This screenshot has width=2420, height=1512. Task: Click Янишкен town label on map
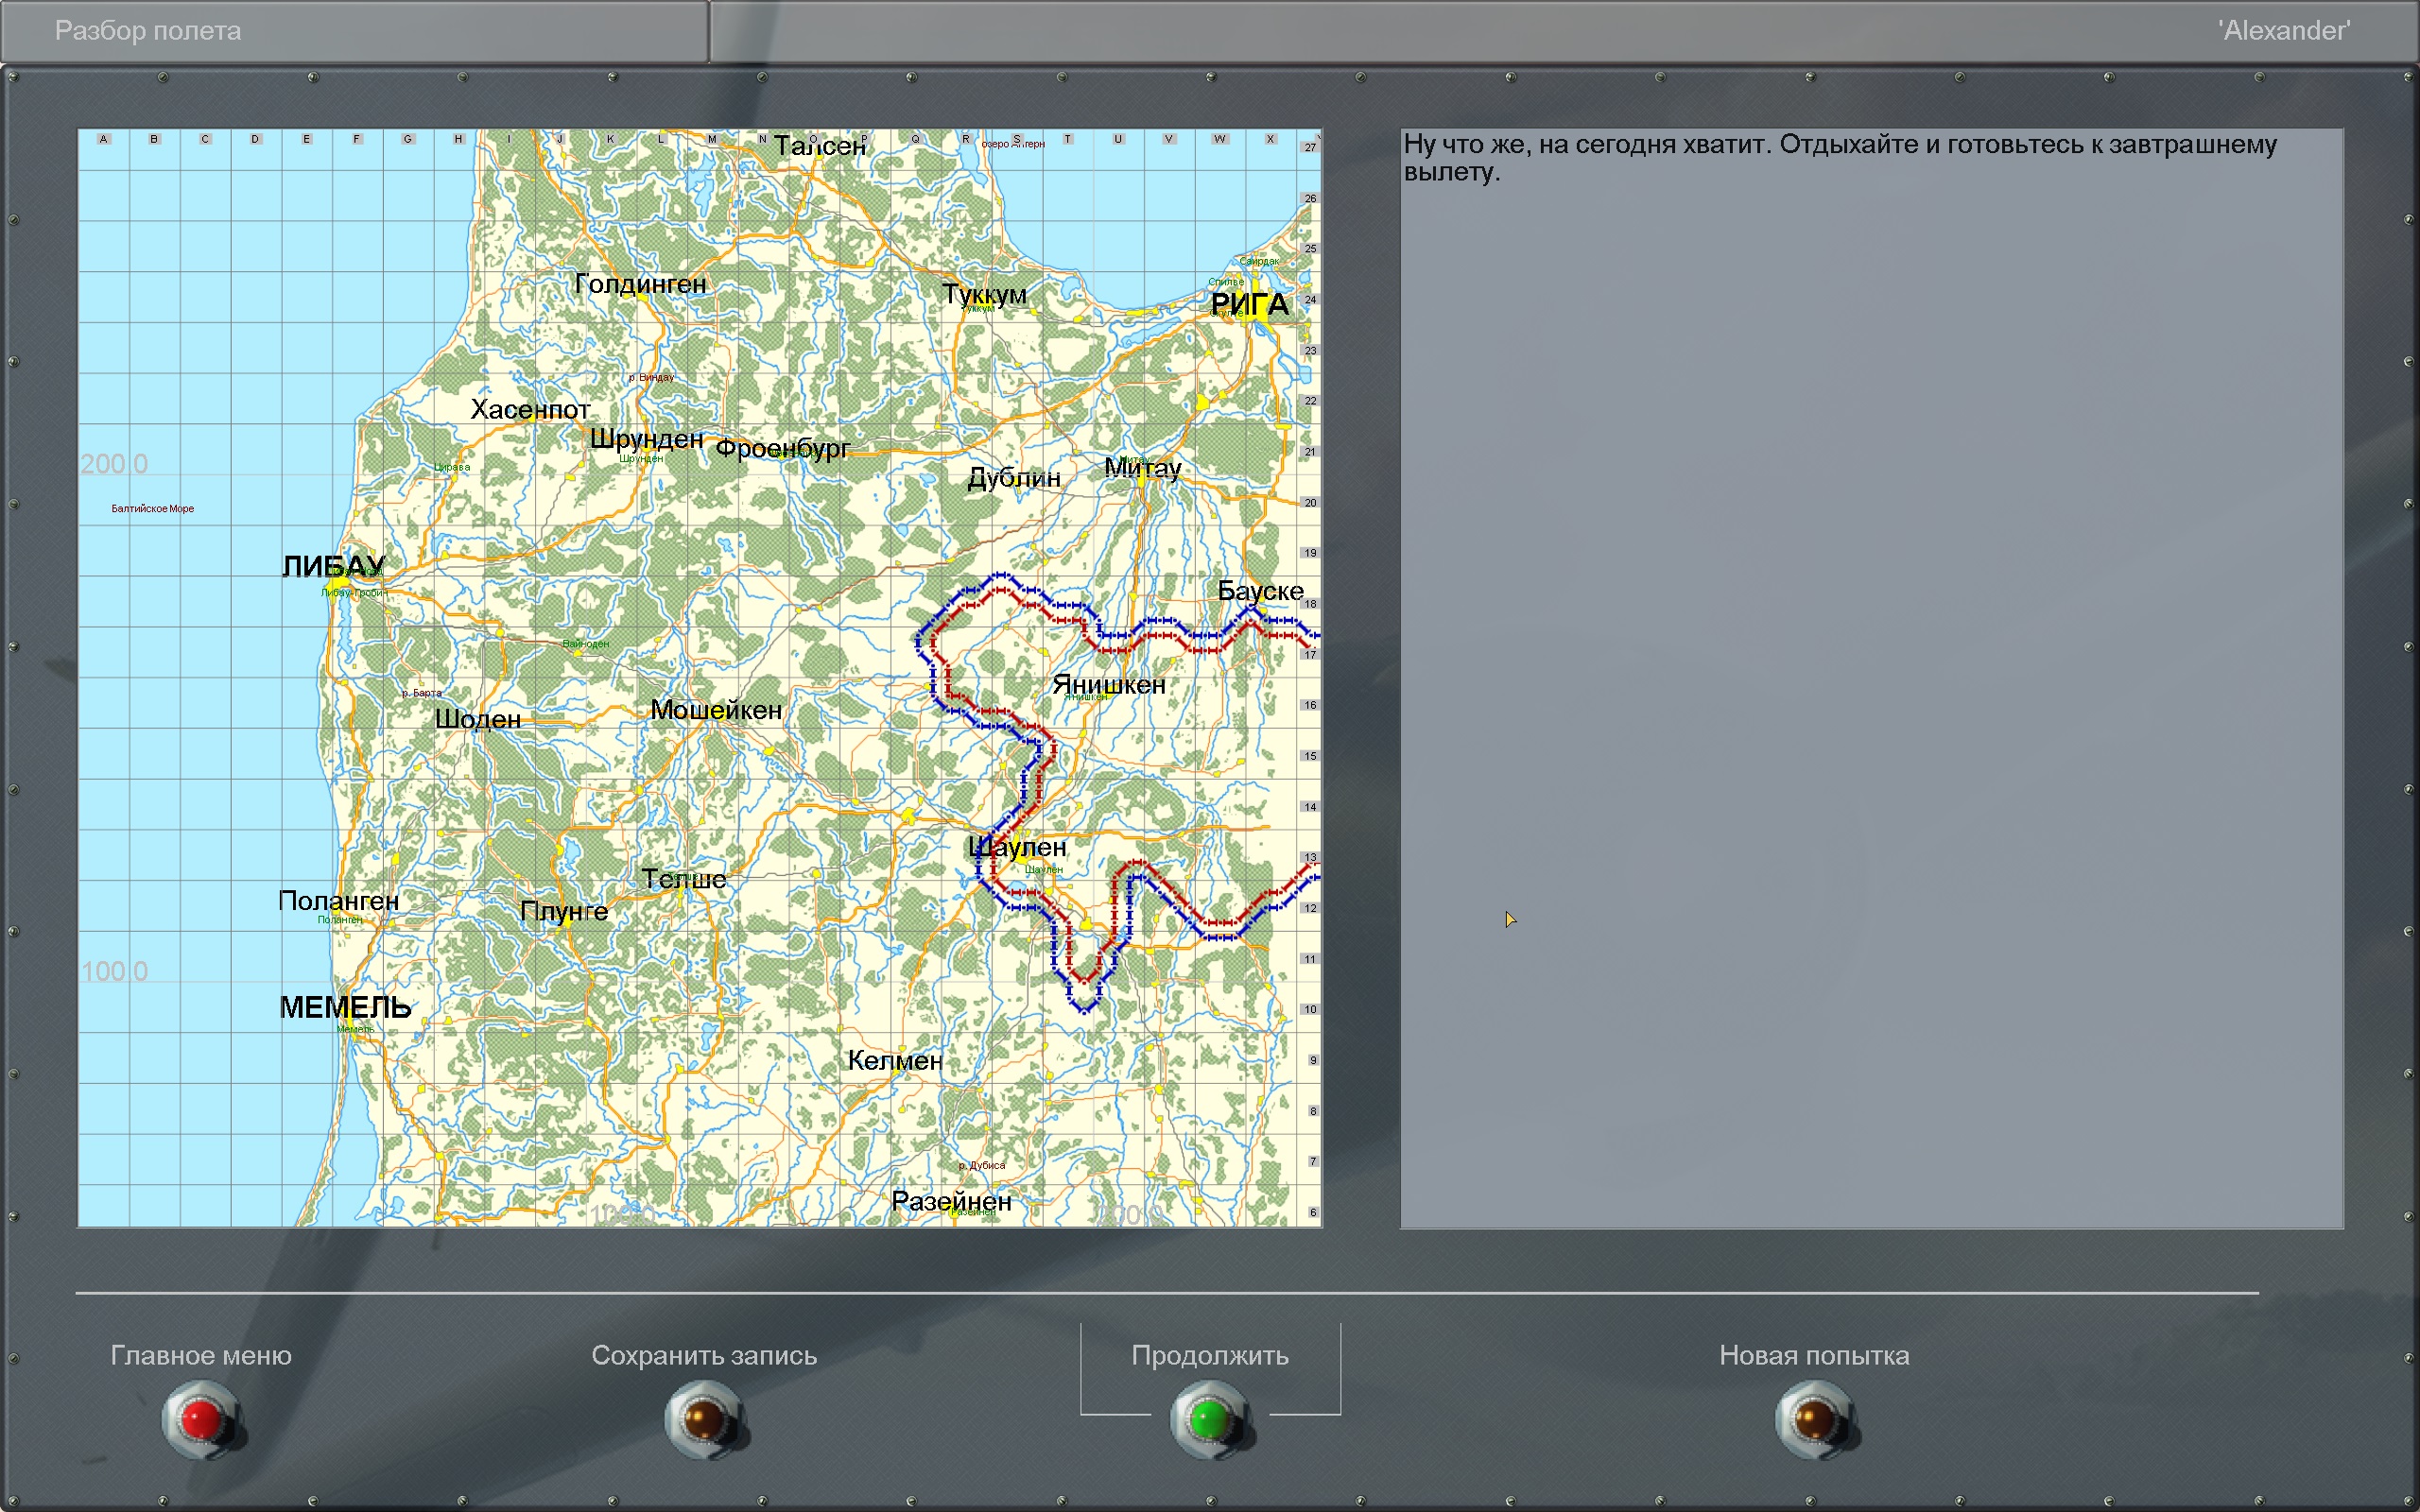[x=1108, y=685]
